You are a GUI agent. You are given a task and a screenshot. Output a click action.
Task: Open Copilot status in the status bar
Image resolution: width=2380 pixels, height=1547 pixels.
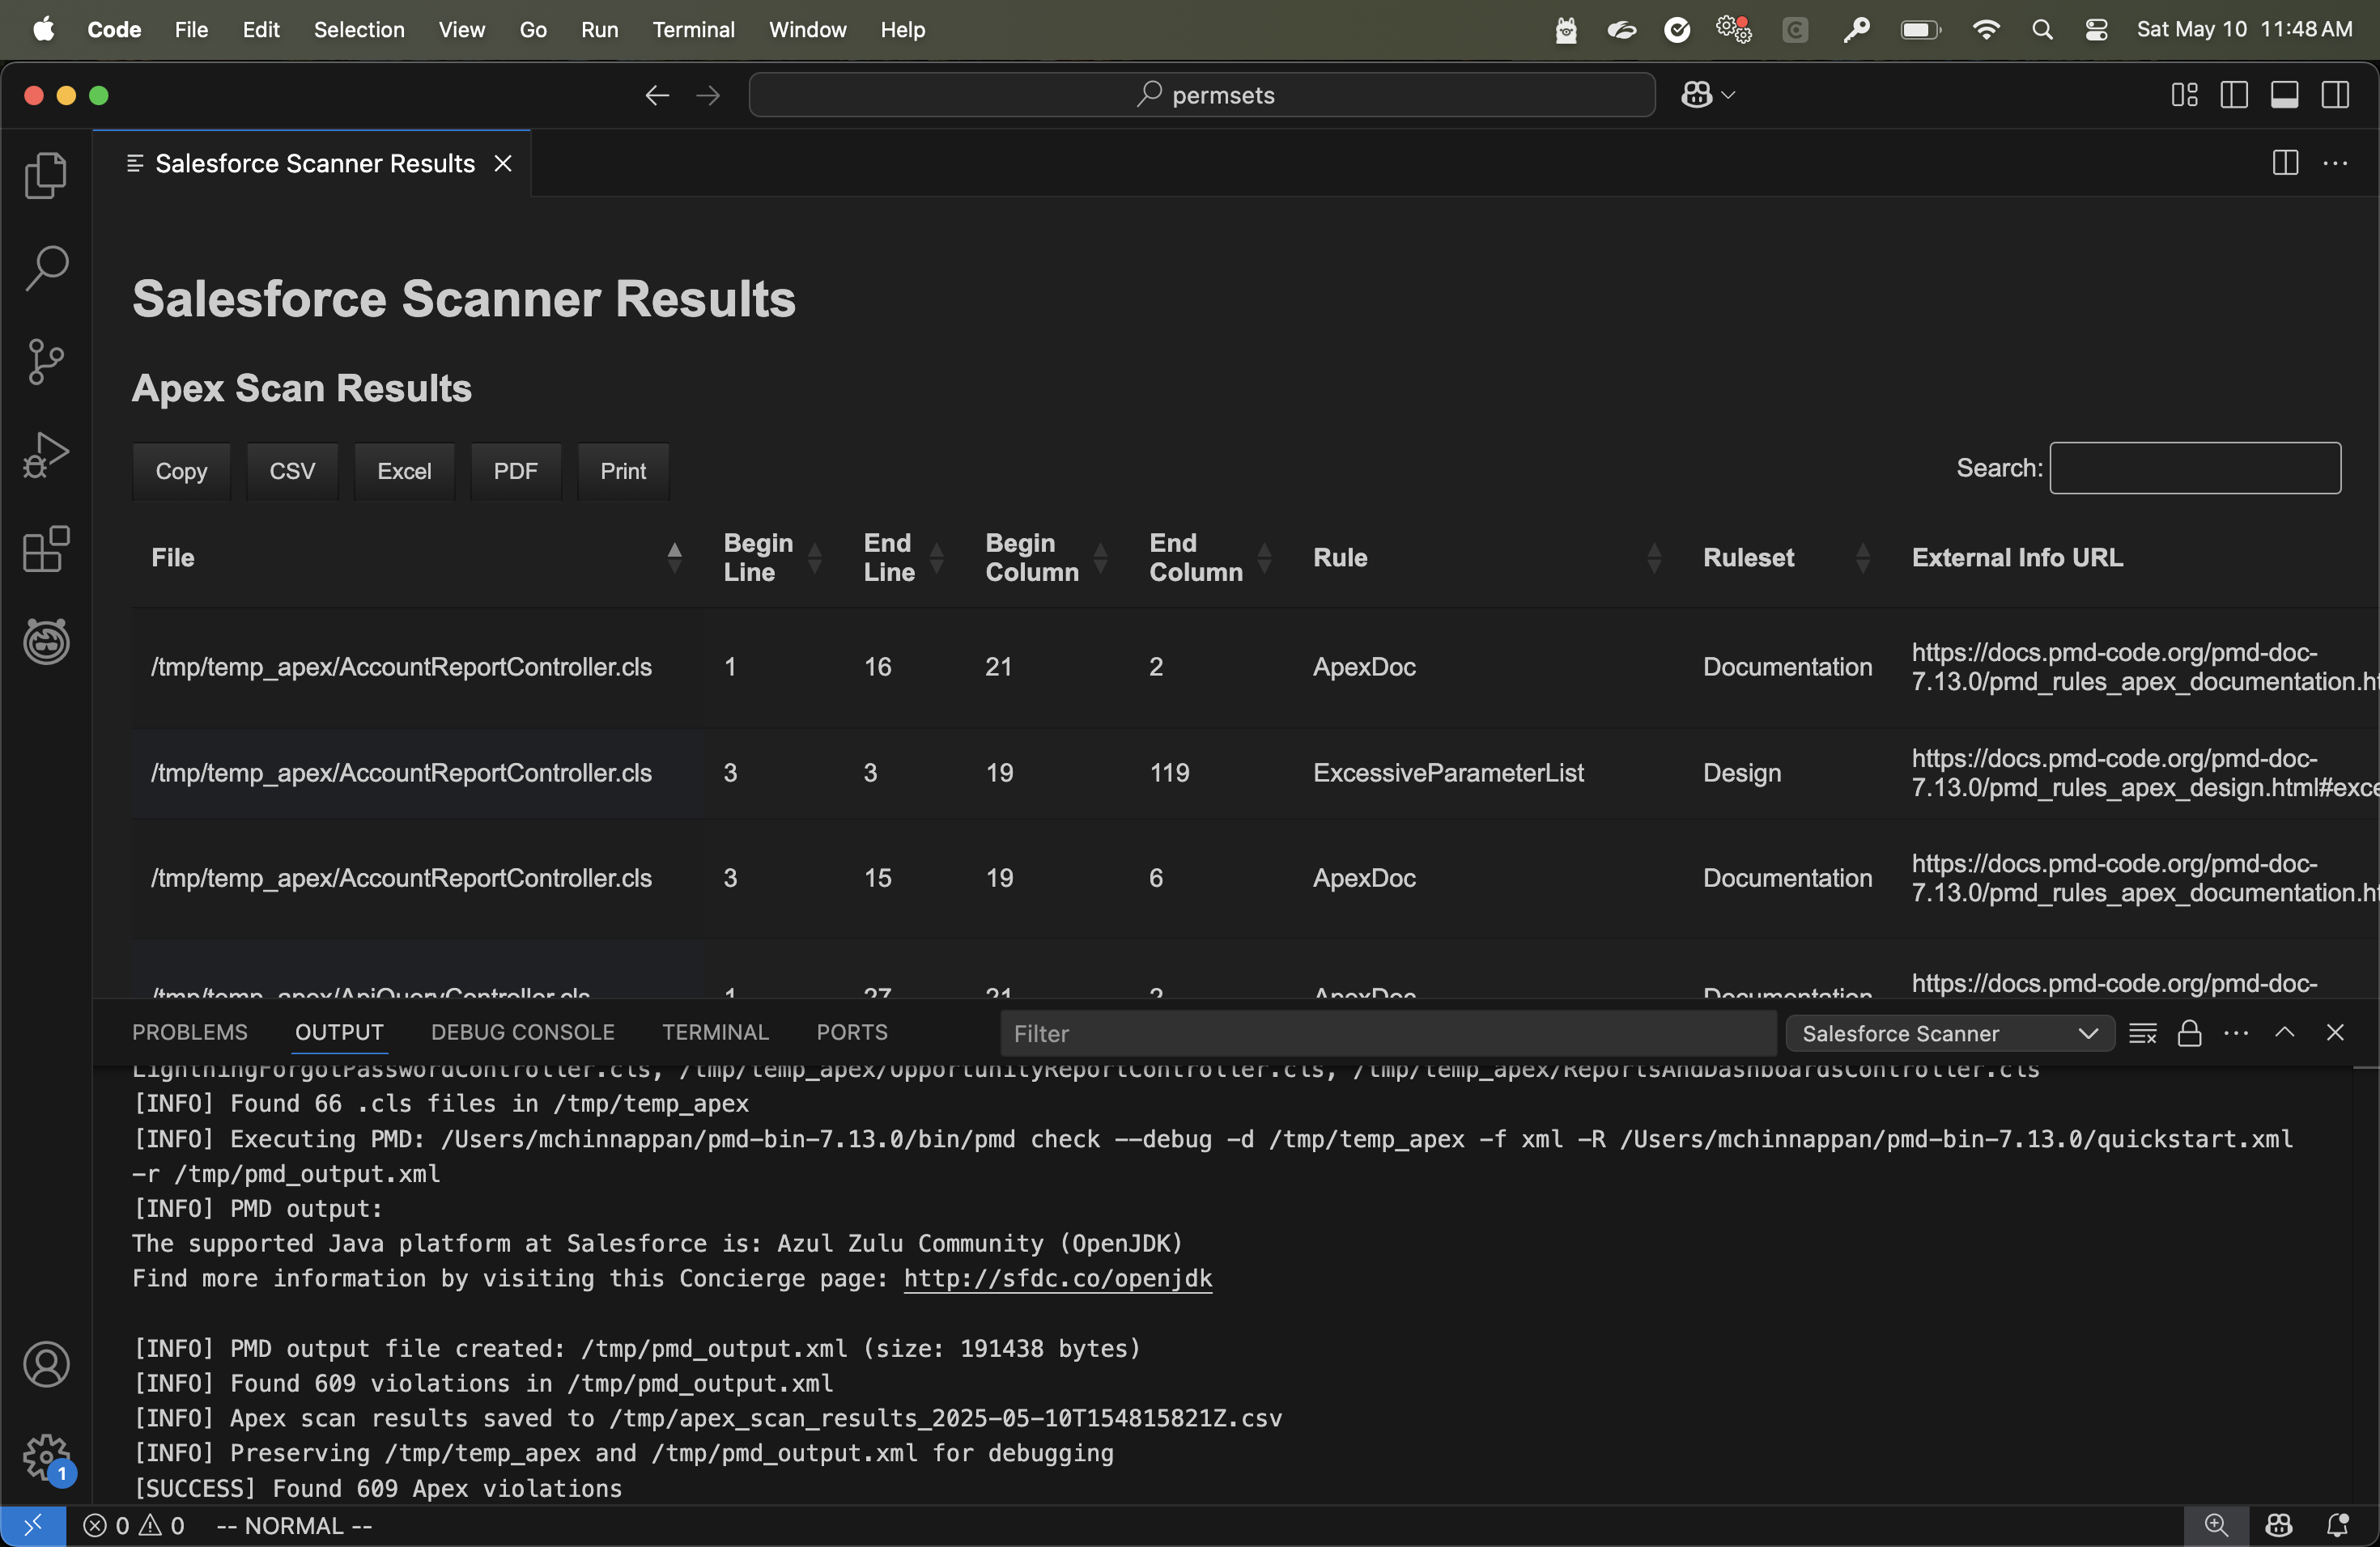(2278, 1526)
